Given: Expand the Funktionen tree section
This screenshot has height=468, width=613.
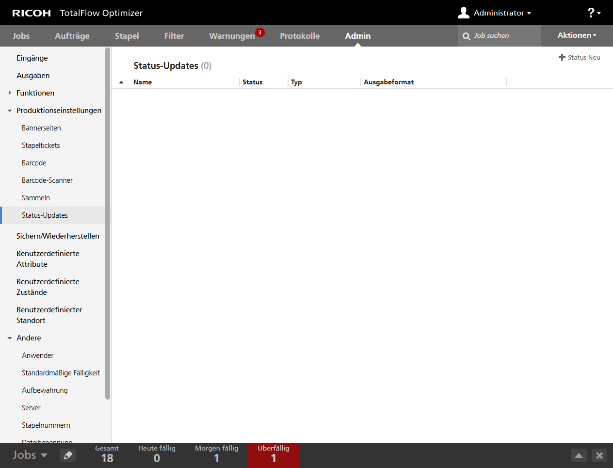Looking at the screenshot, I should (10, 93).
